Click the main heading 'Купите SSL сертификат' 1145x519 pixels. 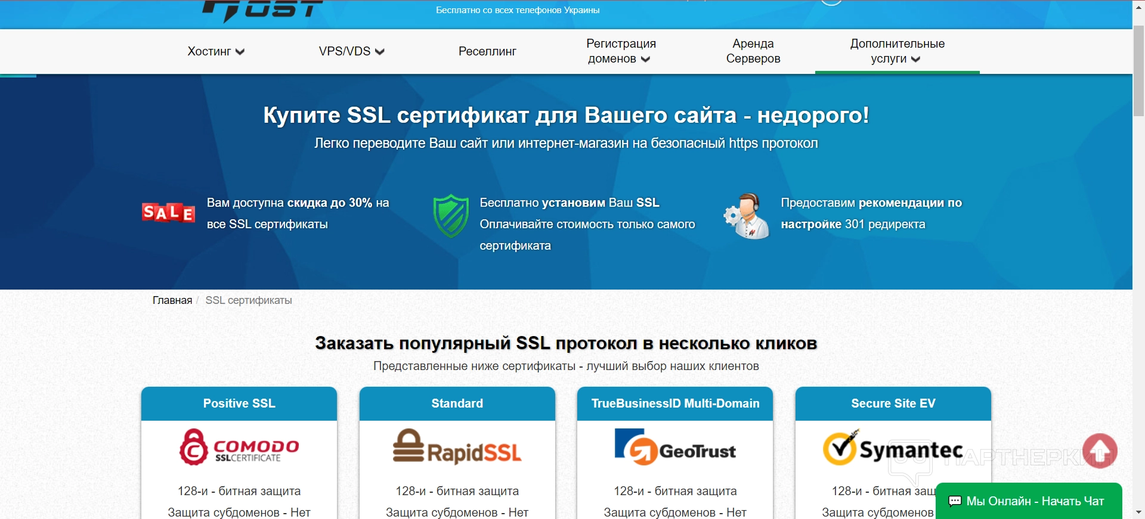(566, 115)
